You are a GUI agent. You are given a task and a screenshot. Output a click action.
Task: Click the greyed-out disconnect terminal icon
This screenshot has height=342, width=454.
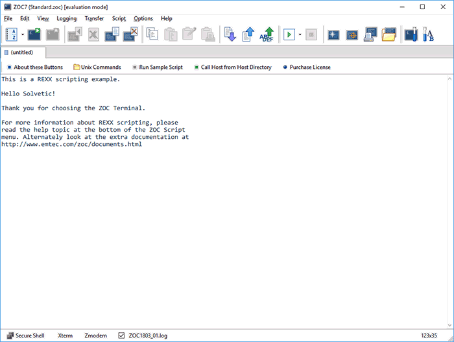click(53, 34)
